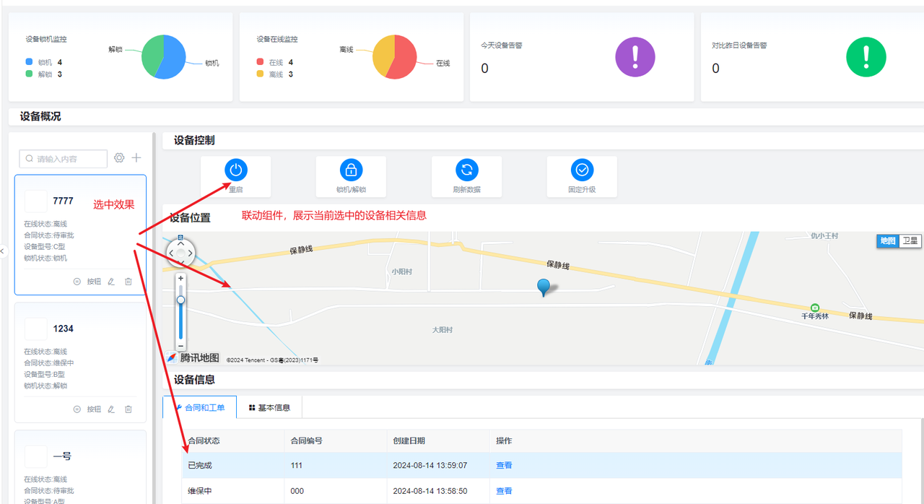Click edit pencil icon on device 7777 card
Image resolution: width=924 pixels, height=504 pixels.
tap(111, 282)
